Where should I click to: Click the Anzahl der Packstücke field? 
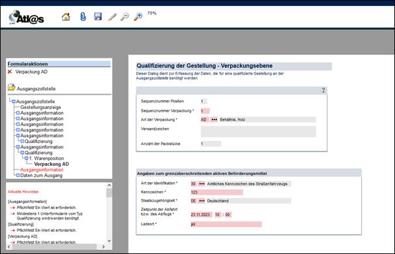[211, 144]
